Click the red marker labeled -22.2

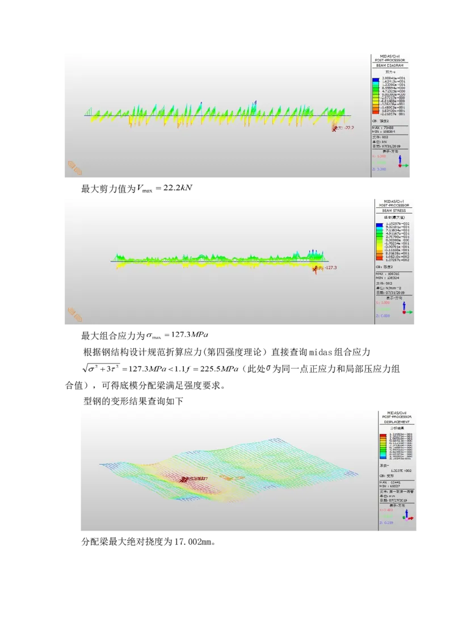pos(336,129)
